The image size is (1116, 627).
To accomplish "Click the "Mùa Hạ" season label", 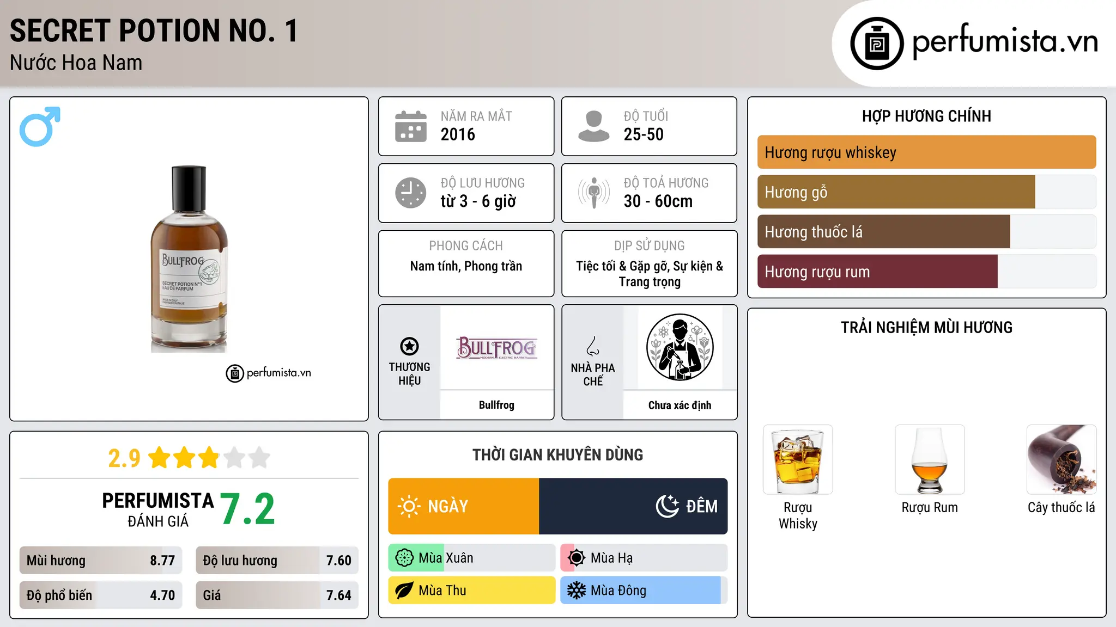I will [x=611, y=558].
